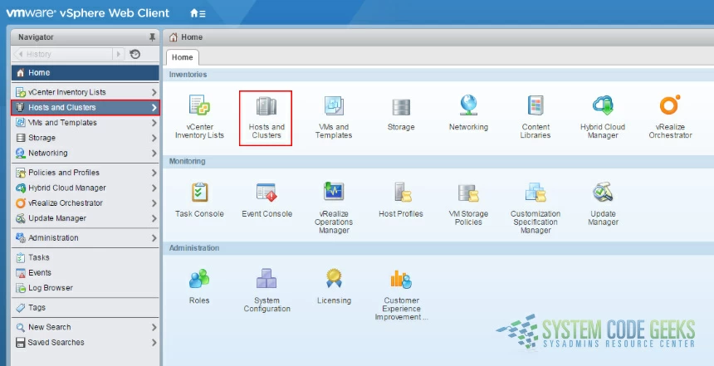Open vRealize Orchestrator icon in Inventories
This screenshot has width=714, height=366.
[670, 105]
